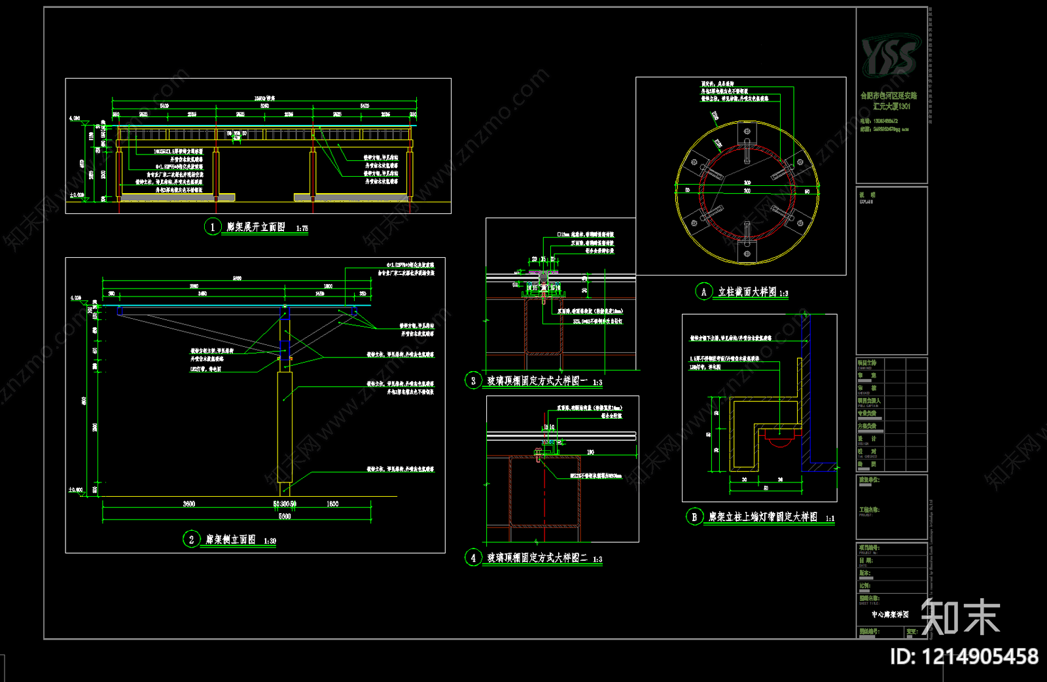Click the circled letter B detail marker
The height and width of the screenshot is (682, 1047).
[694, 516]
